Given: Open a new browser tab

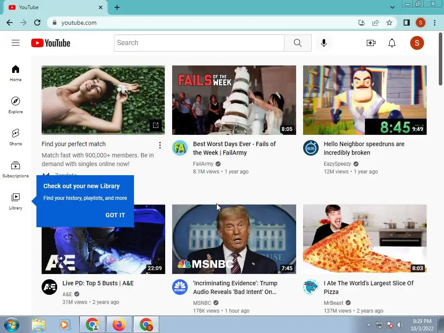Looking at the screenshot, I should pos(117,7).
